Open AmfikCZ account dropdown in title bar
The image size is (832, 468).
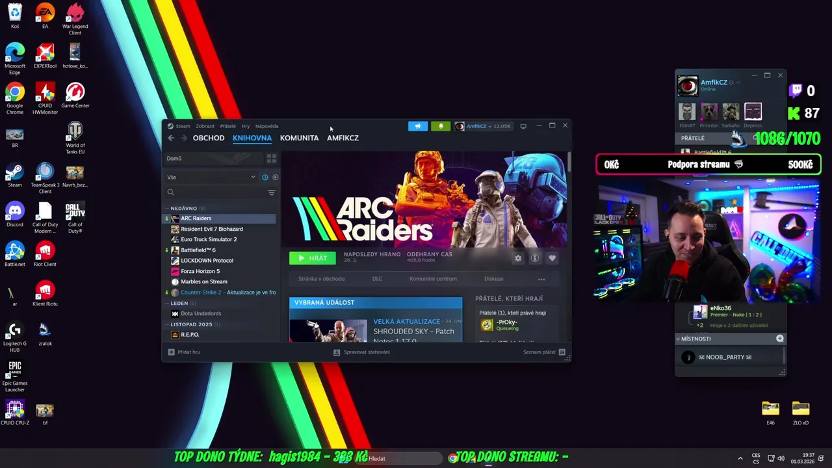coord(482,126)
